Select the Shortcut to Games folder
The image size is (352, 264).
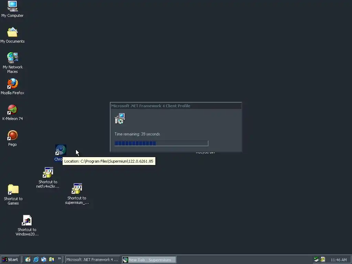(13, 189)
